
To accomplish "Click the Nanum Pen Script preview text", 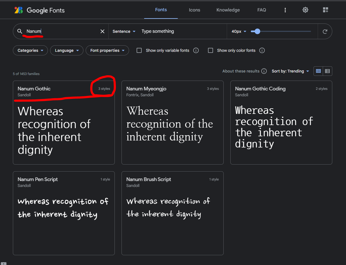I will click(63, 208).
